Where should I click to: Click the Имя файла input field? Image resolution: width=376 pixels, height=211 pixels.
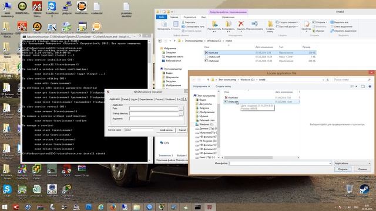pyautogui.click(x=280, y=163)
